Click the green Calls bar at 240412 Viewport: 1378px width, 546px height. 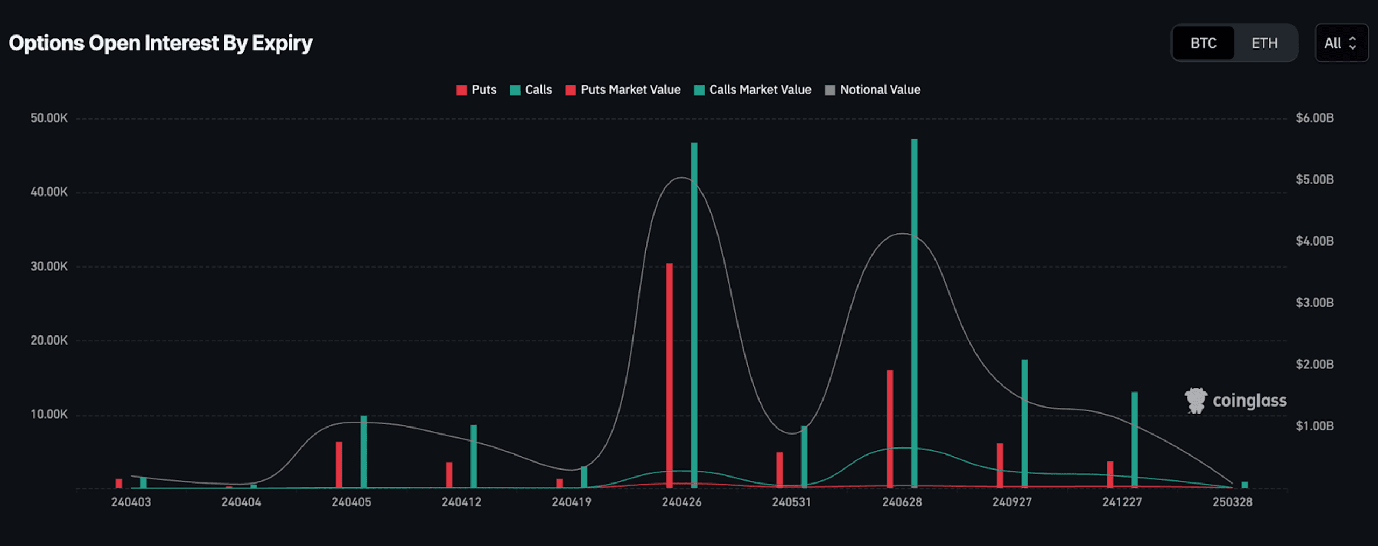click(x=474, y=457)
